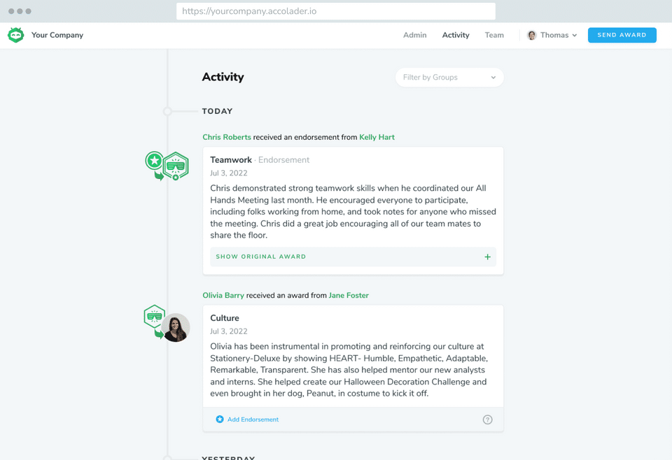Image resolution: width=672 pixels, height=460 pixels.
Task: Open Kelly Hart's profile link
Action: coord(377,137)
